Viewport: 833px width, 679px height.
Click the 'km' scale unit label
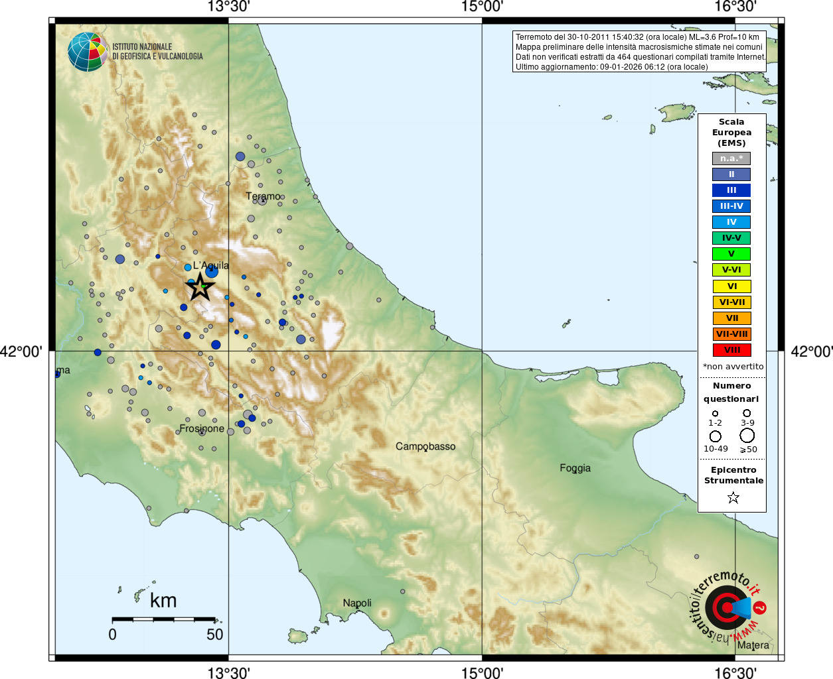(x=163, y=601)
